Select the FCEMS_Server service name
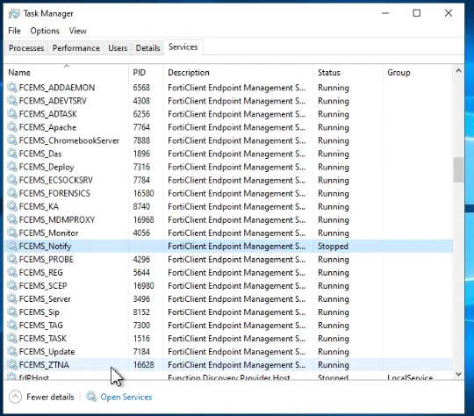The height and width of the screenshot is (416, 474). [45, 299]
